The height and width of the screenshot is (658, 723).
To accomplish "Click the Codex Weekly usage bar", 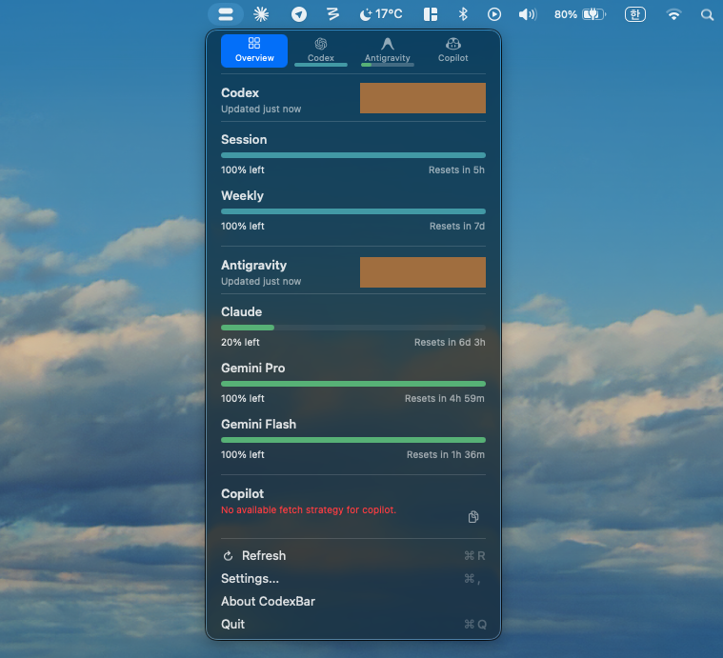I will tap(353, 211).
